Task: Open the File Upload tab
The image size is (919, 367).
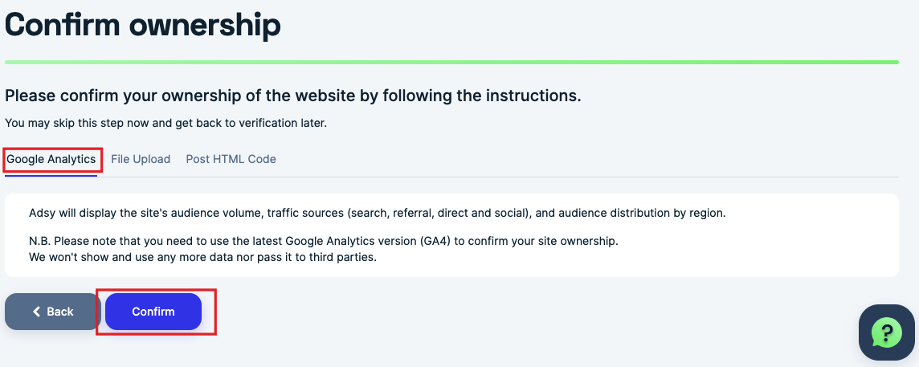Action: point(141,159)
